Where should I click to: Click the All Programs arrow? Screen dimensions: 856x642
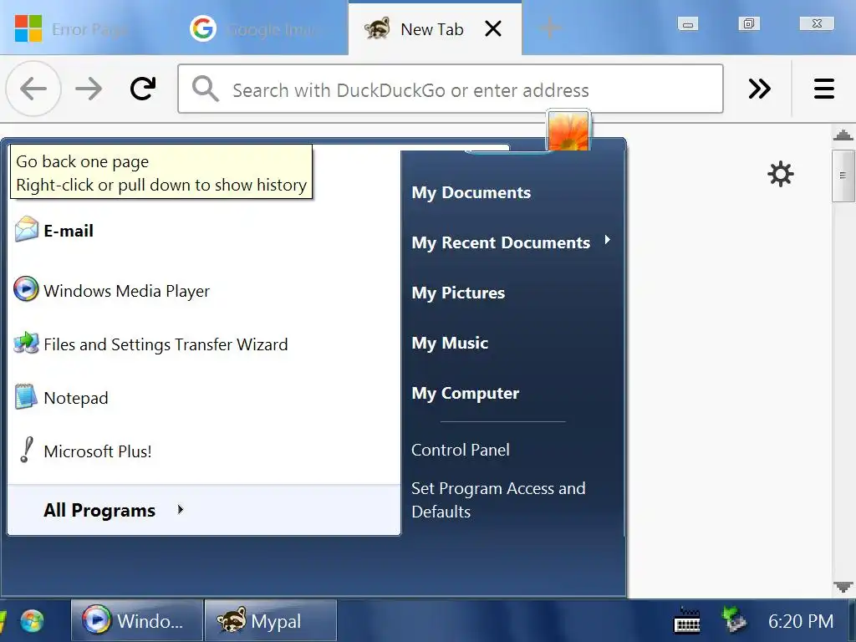[181, 510]
